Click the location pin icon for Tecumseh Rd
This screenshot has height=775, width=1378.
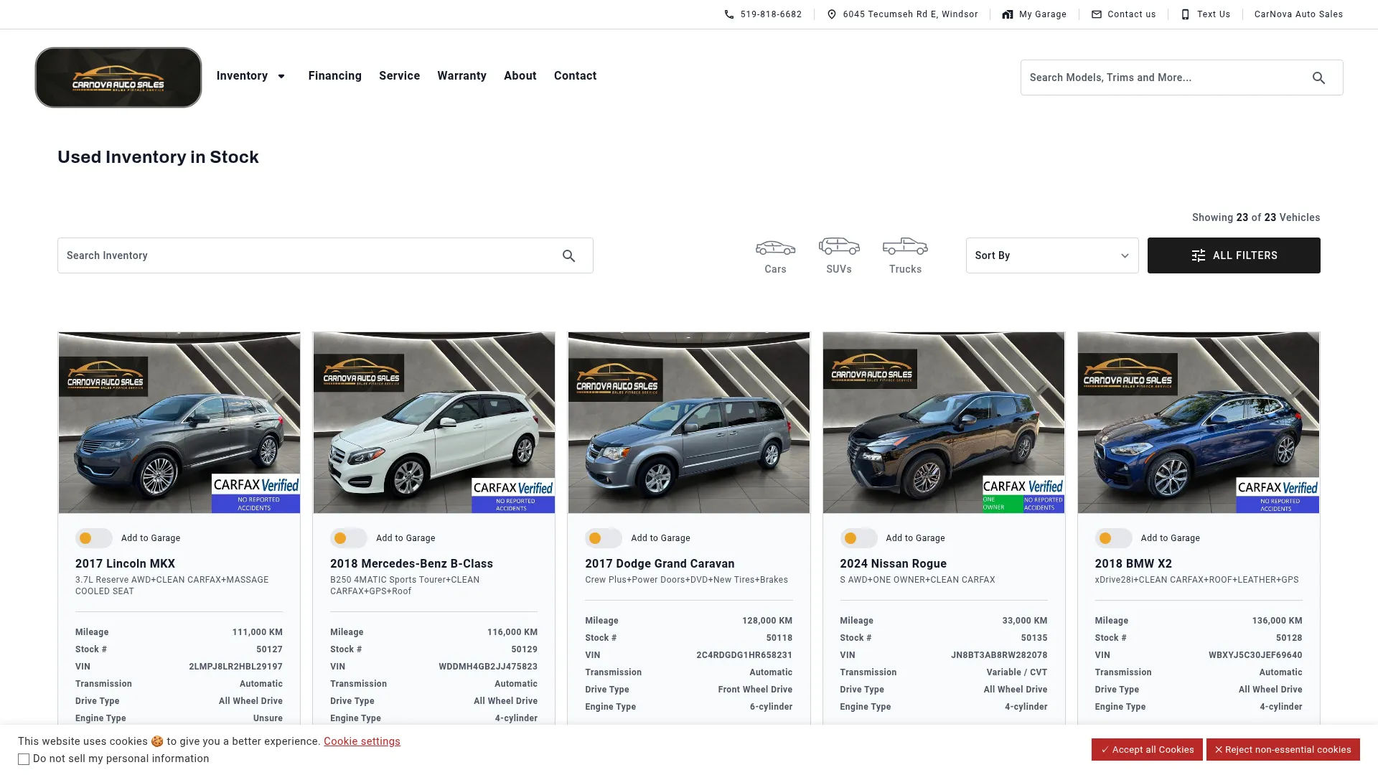pyautogui.click(x=832, y=14)
